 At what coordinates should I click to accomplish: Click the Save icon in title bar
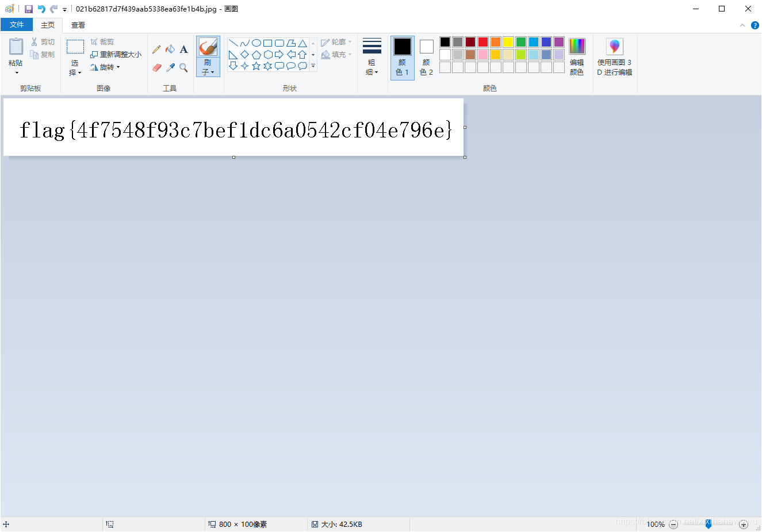tap(29, 9)
